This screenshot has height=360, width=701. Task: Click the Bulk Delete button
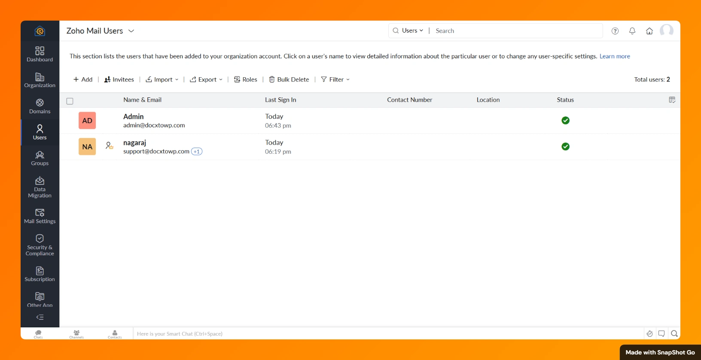click(x=289, y=79)
